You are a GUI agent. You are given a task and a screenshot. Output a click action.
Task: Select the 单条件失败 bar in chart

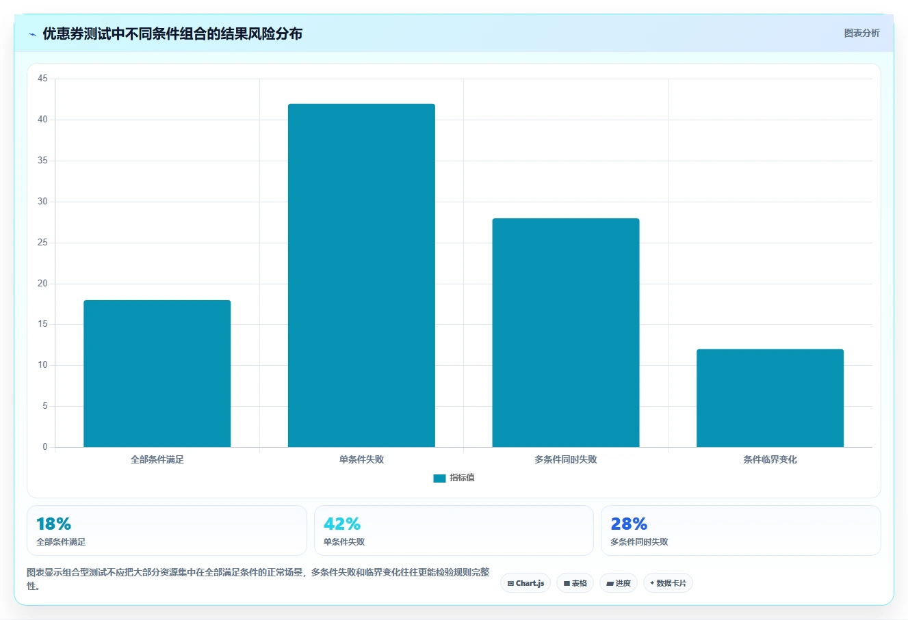[361, 275]
